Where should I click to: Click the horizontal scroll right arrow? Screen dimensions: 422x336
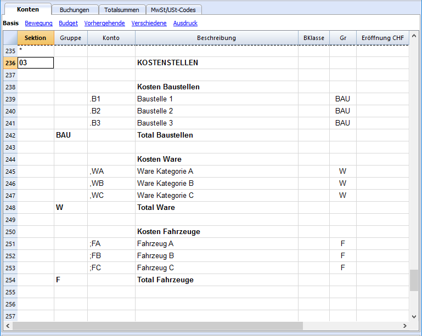[x=405, y=326]
